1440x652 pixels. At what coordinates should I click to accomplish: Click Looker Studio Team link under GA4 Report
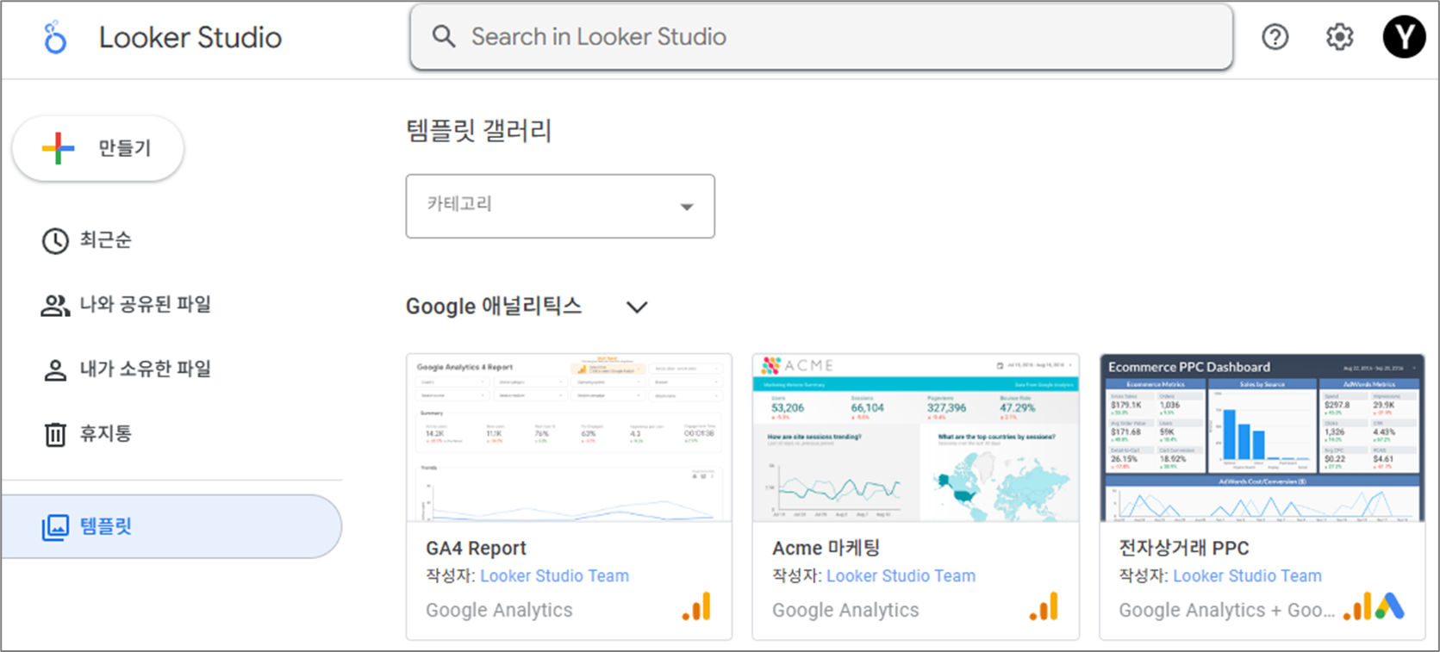point(554,576)
